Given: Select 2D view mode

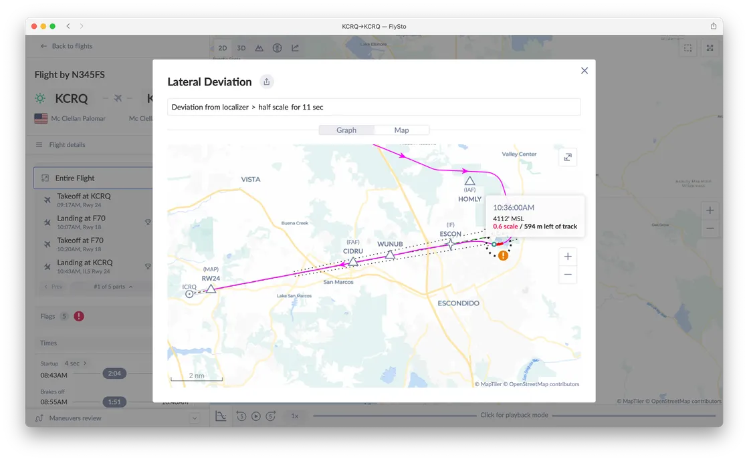Looking at the screenshot, I should [223, 47].
